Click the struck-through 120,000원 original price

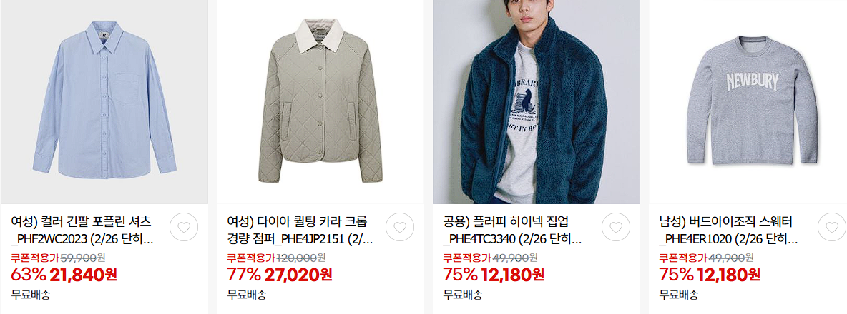click(x=301, y=258)
